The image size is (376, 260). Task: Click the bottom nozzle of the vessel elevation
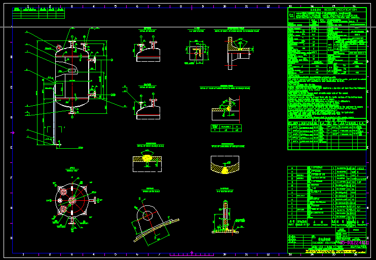click(72, 111)
